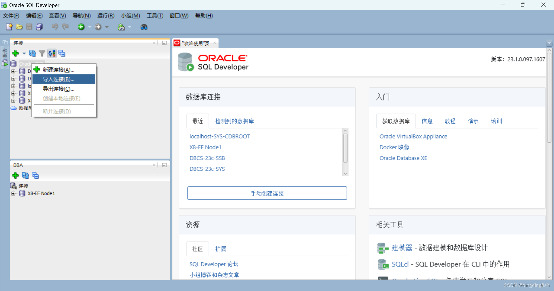Click the Welcome page vertical scrollbar
Image resolution: width=554 pixels, height=291 pixels.
[549, 98]
